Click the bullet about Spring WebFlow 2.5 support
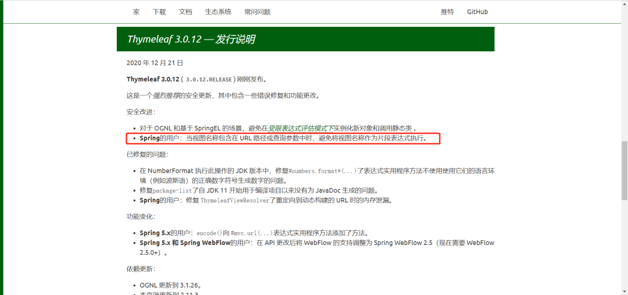The height and width of the screenshot is (295, 628). 317,248
